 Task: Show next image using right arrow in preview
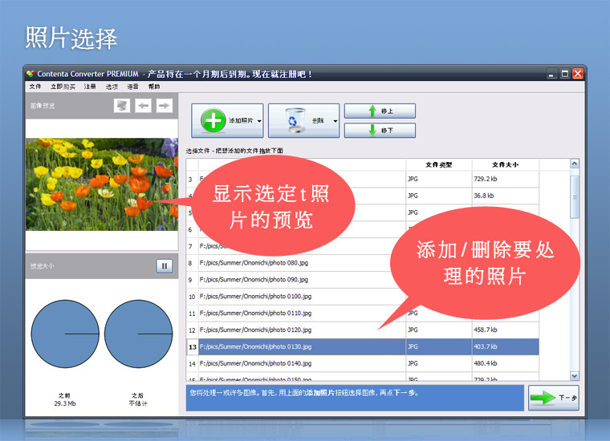coord(165,106)
